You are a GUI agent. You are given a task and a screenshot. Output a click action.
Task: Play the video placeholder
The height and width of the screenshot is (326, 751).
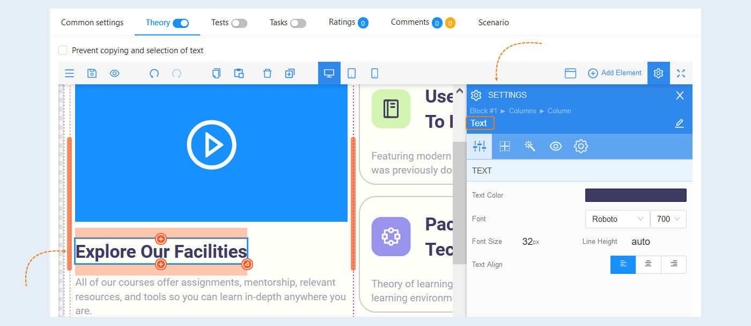(x=211, y=144)
